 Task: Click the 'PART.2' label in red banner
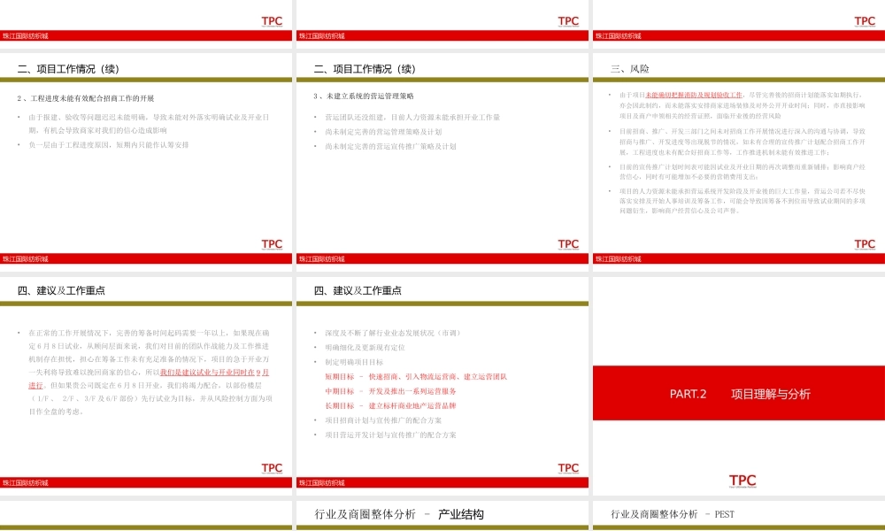[x=688, y=395]
